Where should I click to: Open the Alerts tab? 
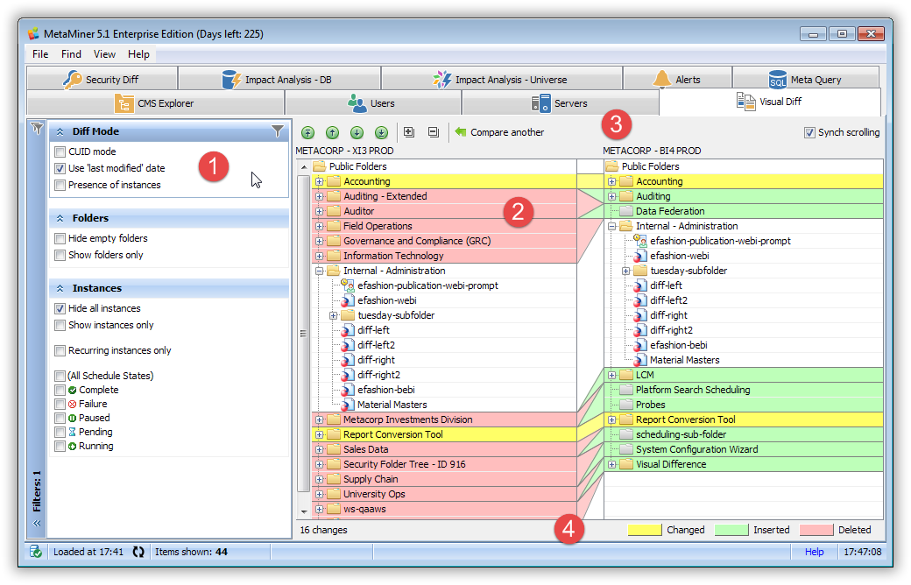677,79
